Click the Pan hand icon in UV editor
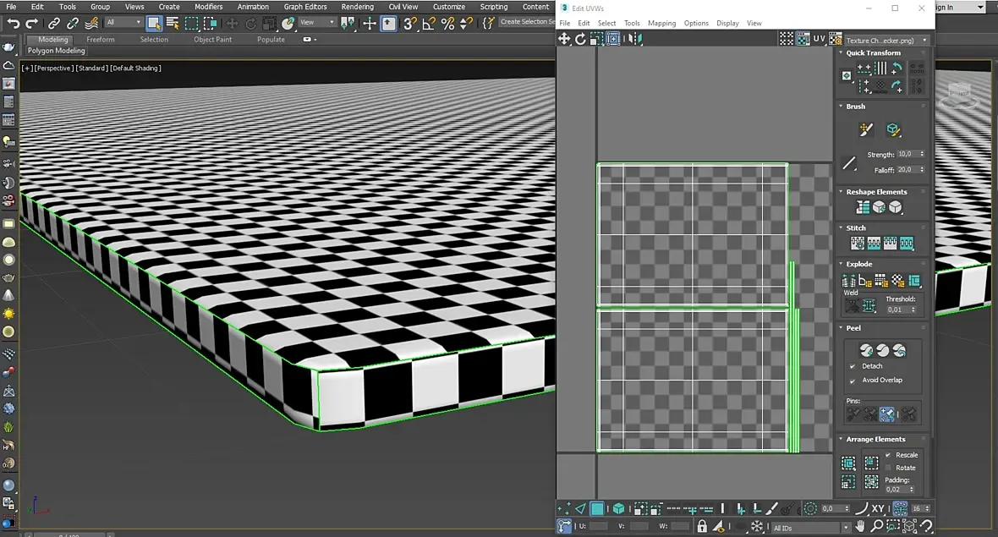The image size is (998, 537). tap(860, 526)
